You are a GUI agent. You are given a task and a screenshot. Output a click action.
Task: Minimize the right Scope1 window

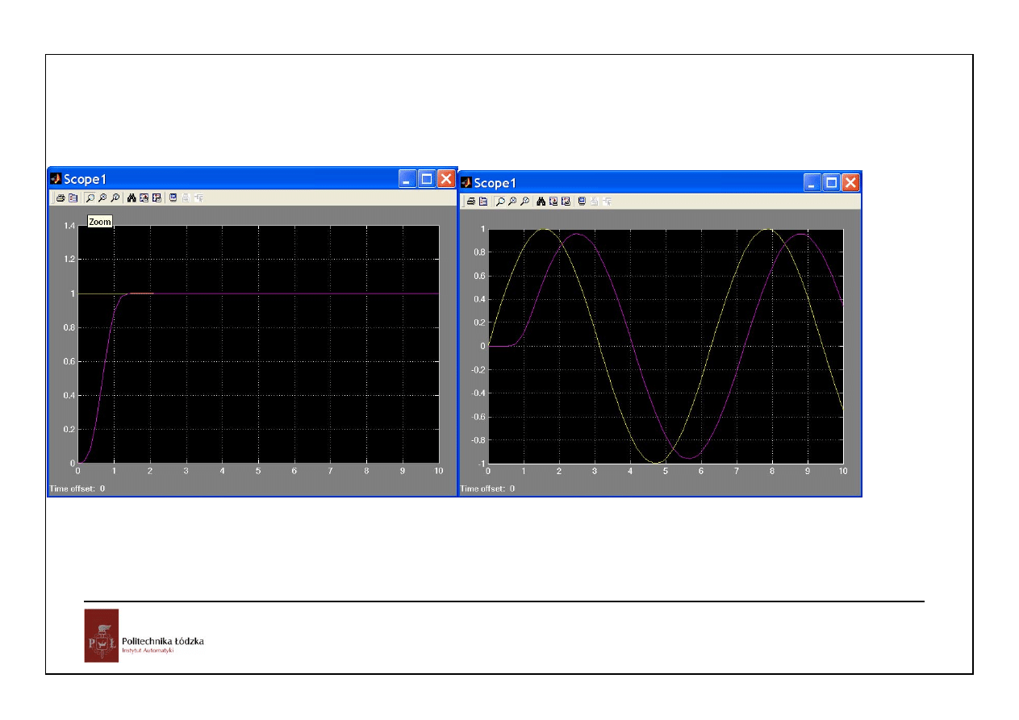[812, 183]
